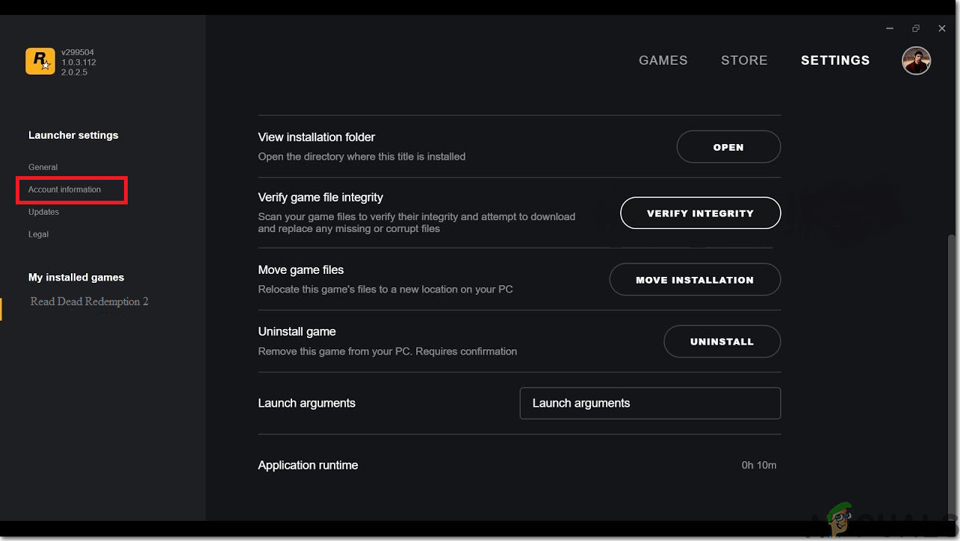Image resolution: width=960 pixels, height=541 pixels.
Task: Click the Rockstar Games logo icon
Action: (x=40, y=61)
